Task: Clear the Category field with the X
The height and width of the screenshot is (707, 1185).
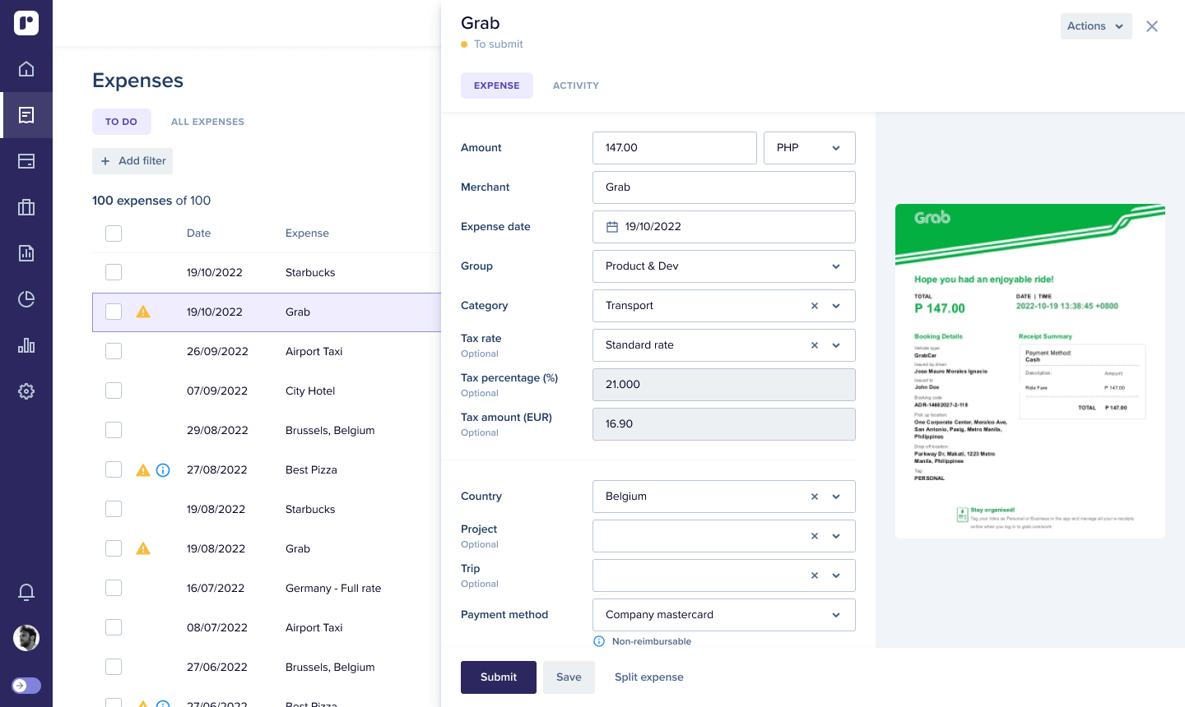Action: tap(814, 306)
